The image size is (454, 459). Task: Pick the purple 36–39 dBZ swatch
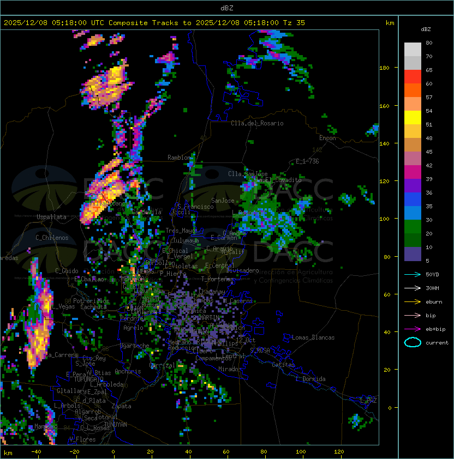[x=413, y=185]
